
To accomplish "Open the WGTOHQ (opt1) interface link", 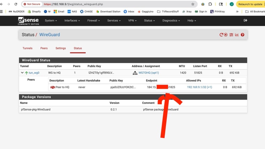I will point(149,73).
